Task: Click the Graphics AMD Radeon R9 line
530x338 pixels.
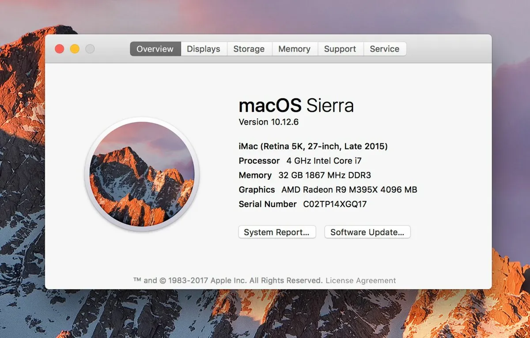Action: point(328,189)
